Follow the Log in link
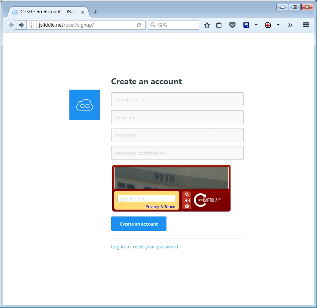 coord(118,247)
